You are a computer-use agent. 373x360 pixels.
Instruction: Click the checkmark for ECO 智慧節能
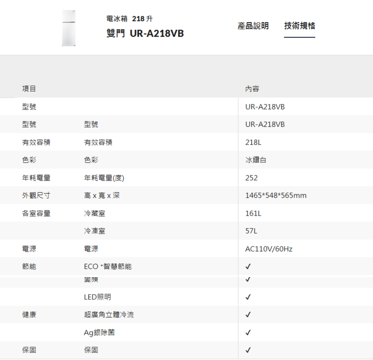tap(248, 267)
